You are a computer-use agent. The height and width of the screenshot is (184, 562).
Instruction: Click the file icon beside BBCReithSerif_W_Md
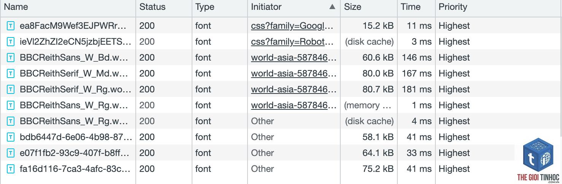[11, 74]
